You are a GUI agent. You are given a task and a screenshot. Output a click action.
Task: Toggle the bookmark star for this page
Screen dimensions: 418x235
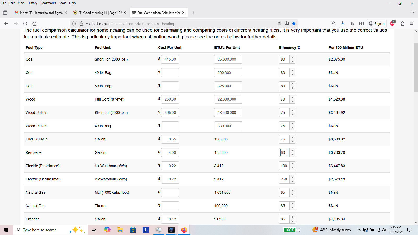point(294,23)
